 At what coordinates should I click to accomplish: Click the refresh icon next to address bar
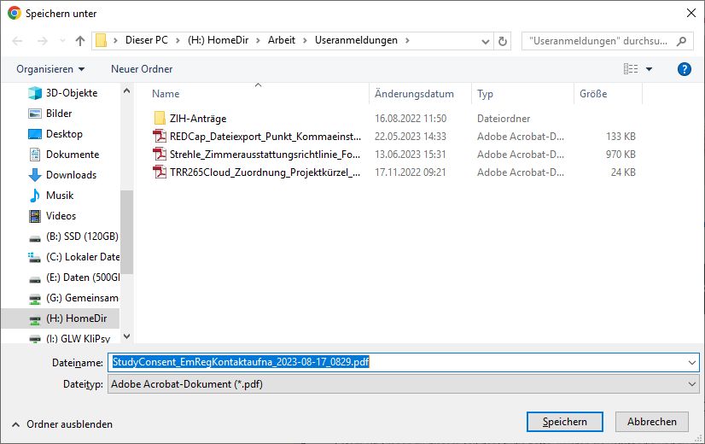(503, 41)
